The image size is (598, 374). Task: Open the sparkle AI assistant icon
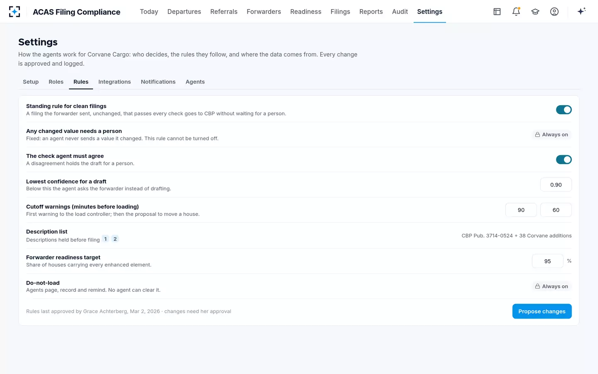coord(581,11)
